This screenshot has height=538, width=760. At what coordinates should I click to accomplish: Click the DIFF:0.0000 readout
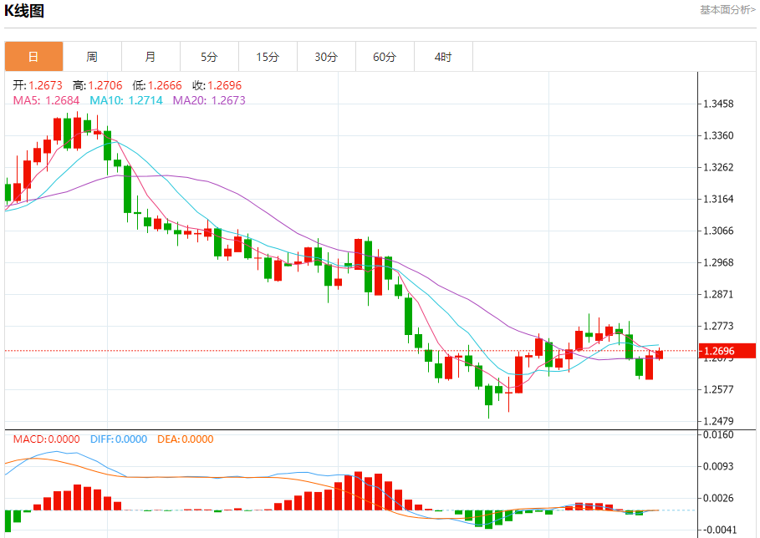(x=119, y=439)
